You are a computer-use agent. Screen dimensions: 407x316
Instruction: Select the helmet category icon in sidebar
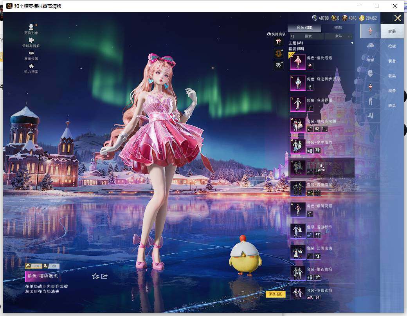click(370, 45)
